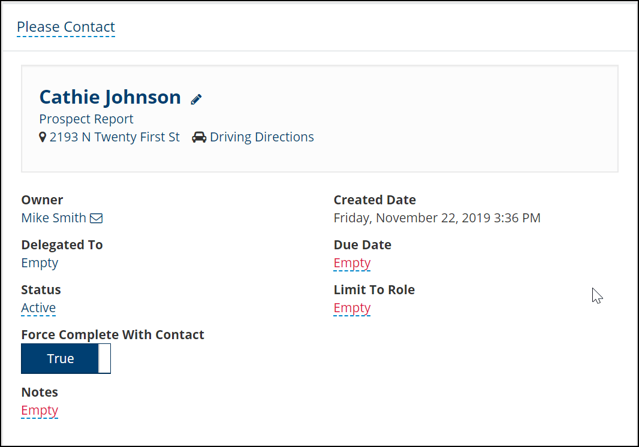Open Mike Smith owner link

[54, 218]
